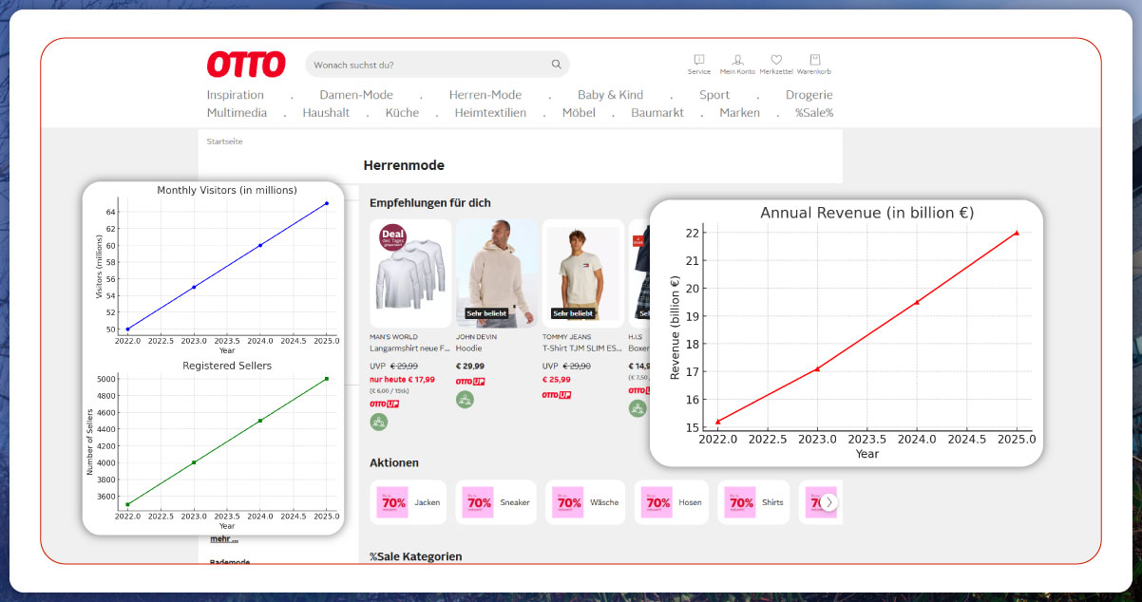Click the search magnifier icon
Viewport: 1142px width, 602px height.
tap(557, 65)
